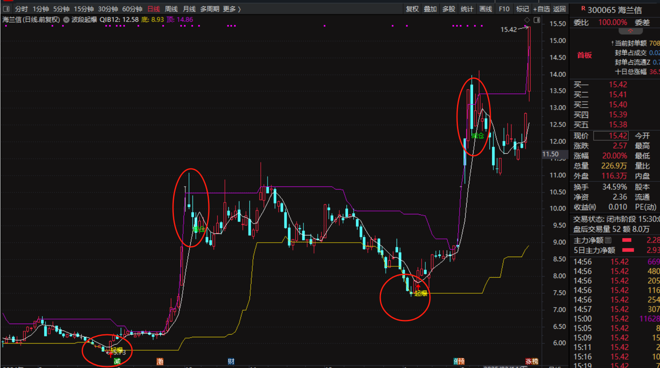Toggle the left sidebar panel icon
This screenshot has height=368, width=660.
pyautogui.click(x=6, y=9)
